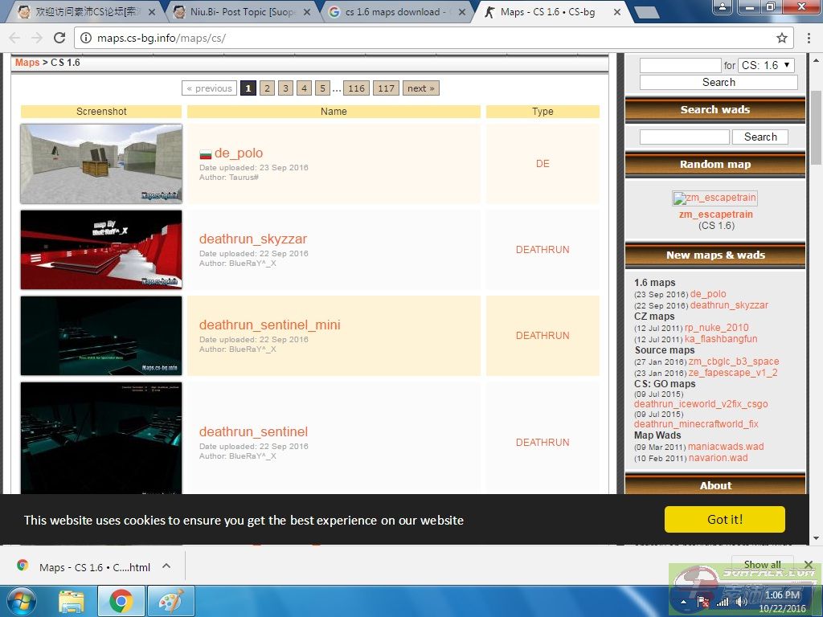Open File Explorer from the taskbar
Image resolution: width=823 pixels, height=617 pixels.
click(x=72, y=601)
